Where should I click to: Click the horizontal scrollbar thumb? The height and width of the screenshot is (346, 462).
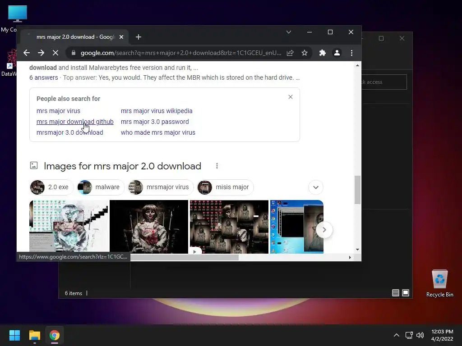pos(185,257)
